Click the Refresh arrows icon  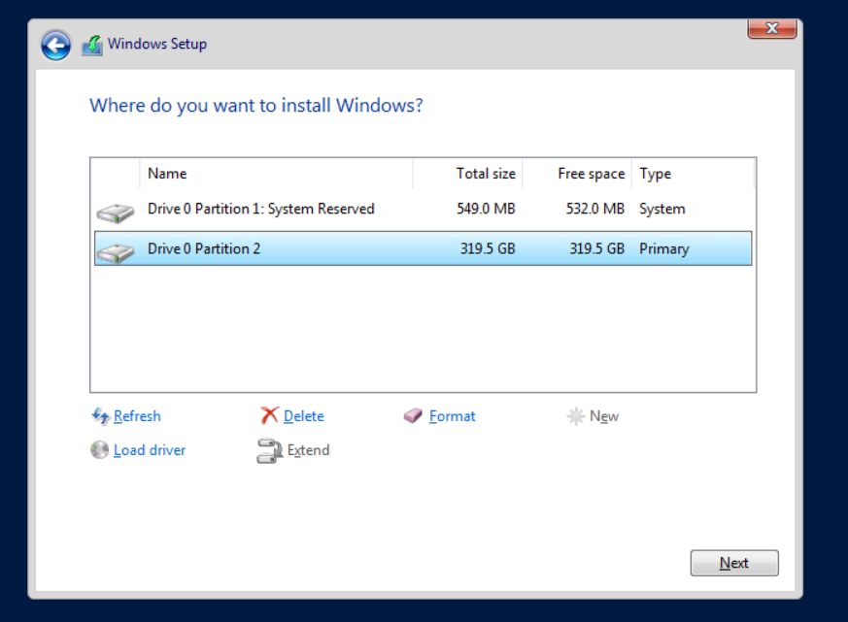[100, 416]
